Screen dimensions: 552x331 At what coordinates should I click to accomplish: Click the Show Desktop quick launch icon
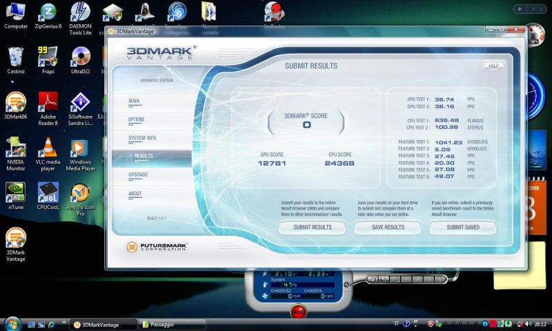pyautogui.click(x=31, y=325)
